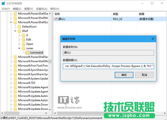Expand the Microsoft.System.Updat tree node

point(11,79)
